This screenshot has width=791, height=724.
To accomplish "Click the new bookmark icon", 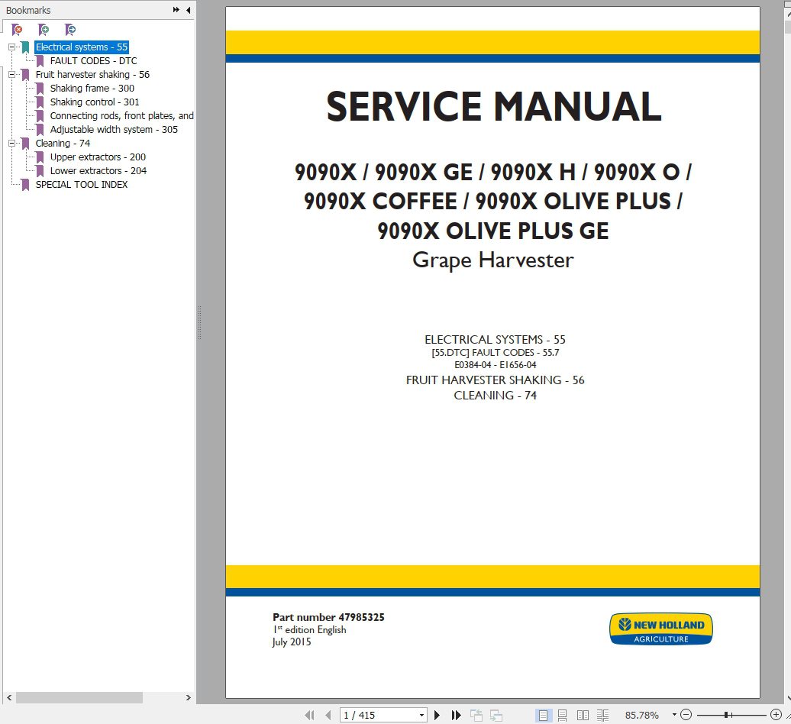I will pyautogui.click(x=44, y=29).
